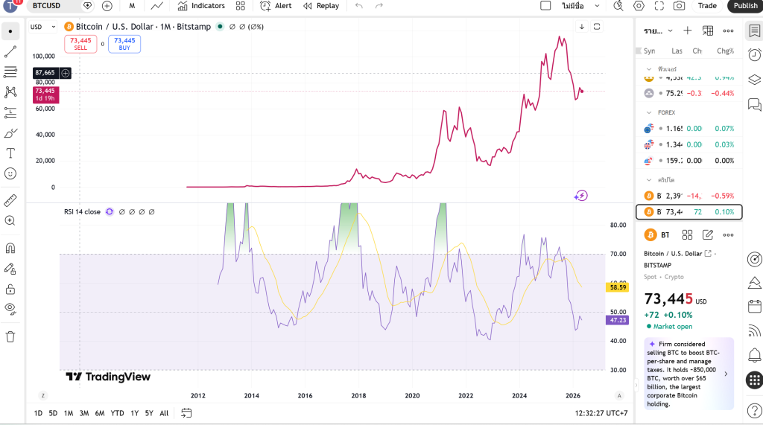
Task: Open the Alerts clock panel icon
Action: coord(754,54)
